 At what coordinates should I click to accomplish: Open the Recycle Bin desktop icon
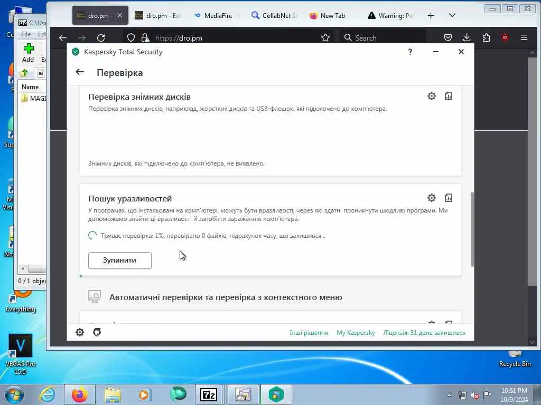click(515, 359)
